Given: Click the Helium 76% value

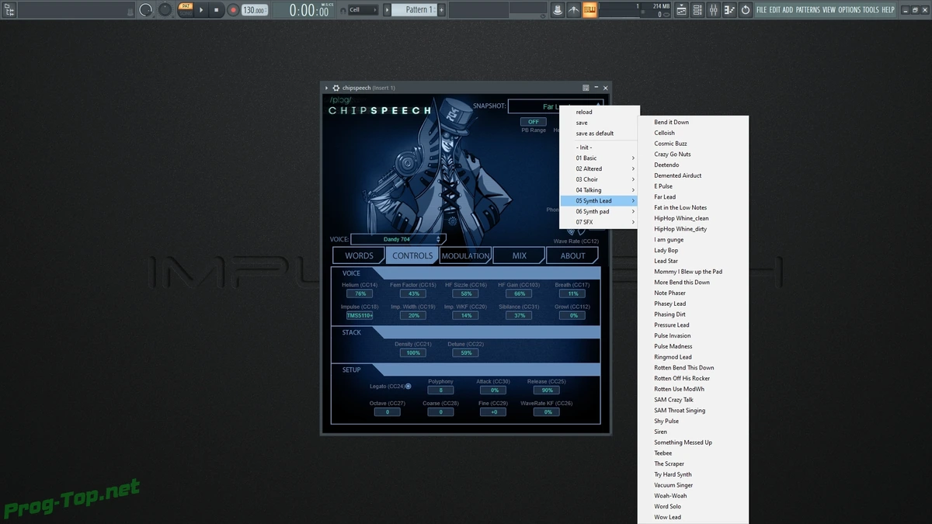Looking at the screenshot, I should [360, 293].
